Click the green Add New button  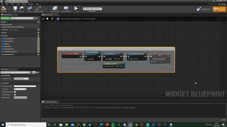coord(6,18)
